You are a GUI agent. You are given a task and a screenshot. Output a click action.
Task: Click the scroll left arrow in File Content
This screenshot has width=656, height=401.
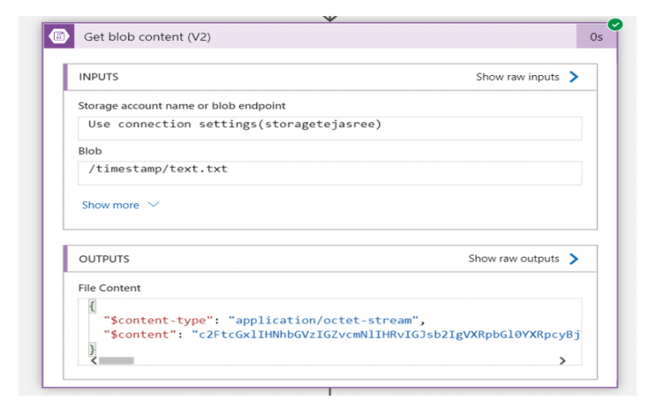pos(92,361)
